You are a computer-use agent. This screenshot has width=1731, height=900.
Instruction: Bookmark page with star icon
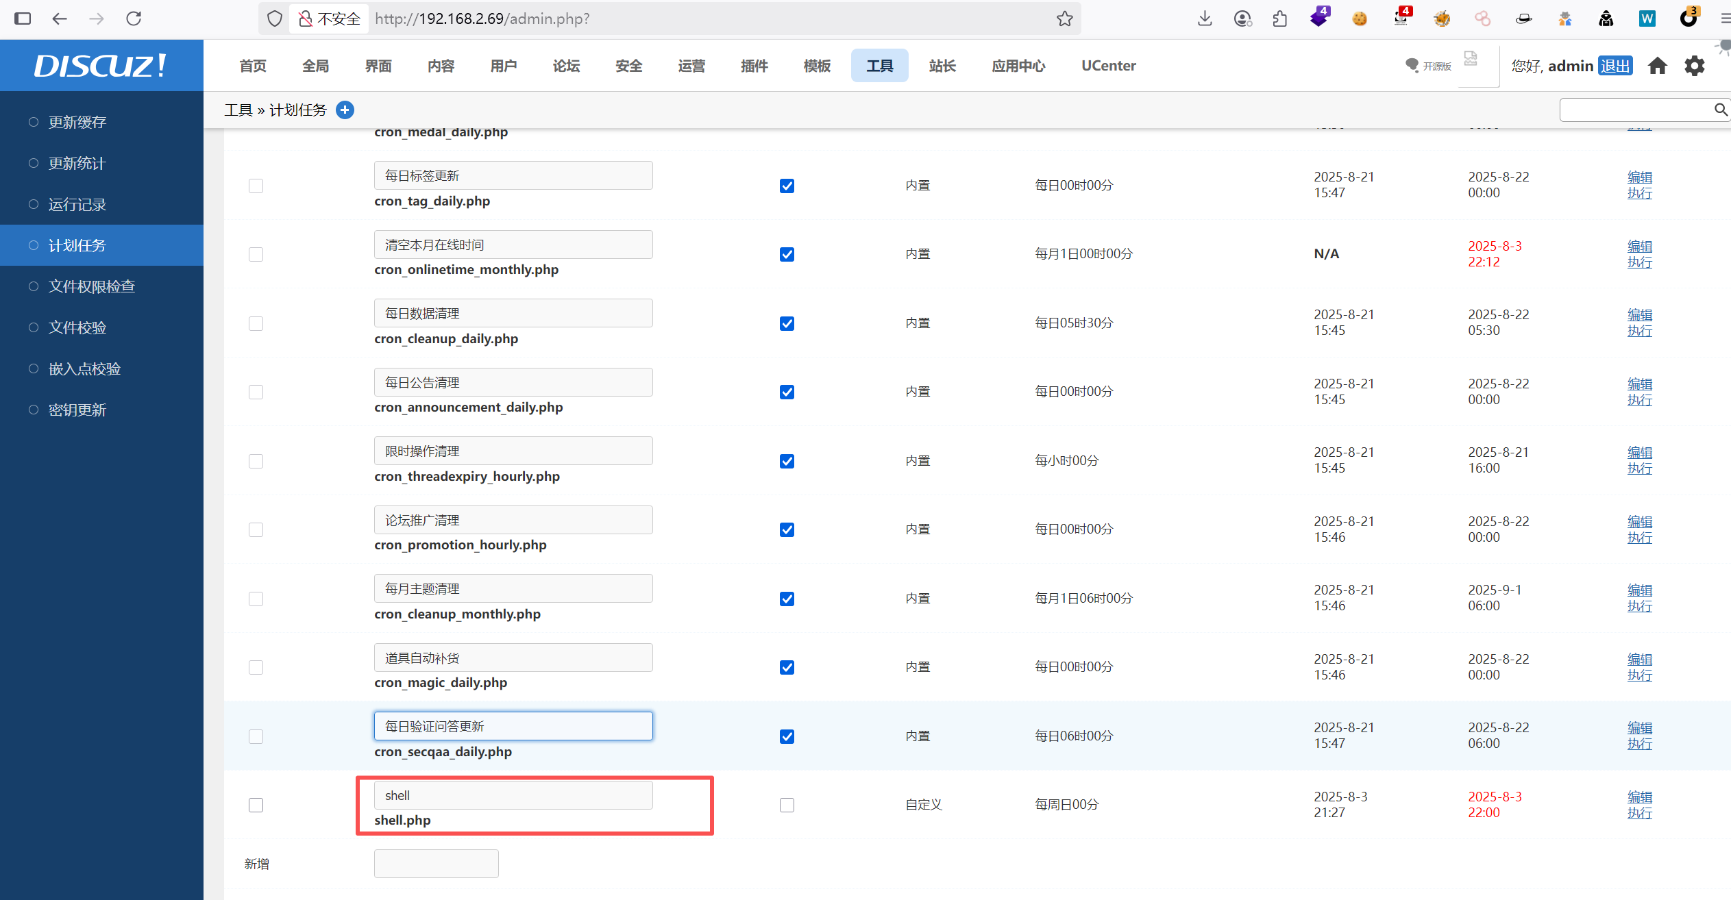point(1064,18)
